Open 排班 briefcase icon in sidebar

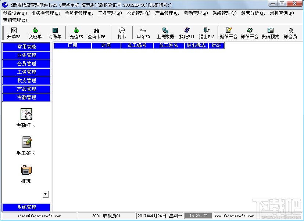click(x=26, y=170)
